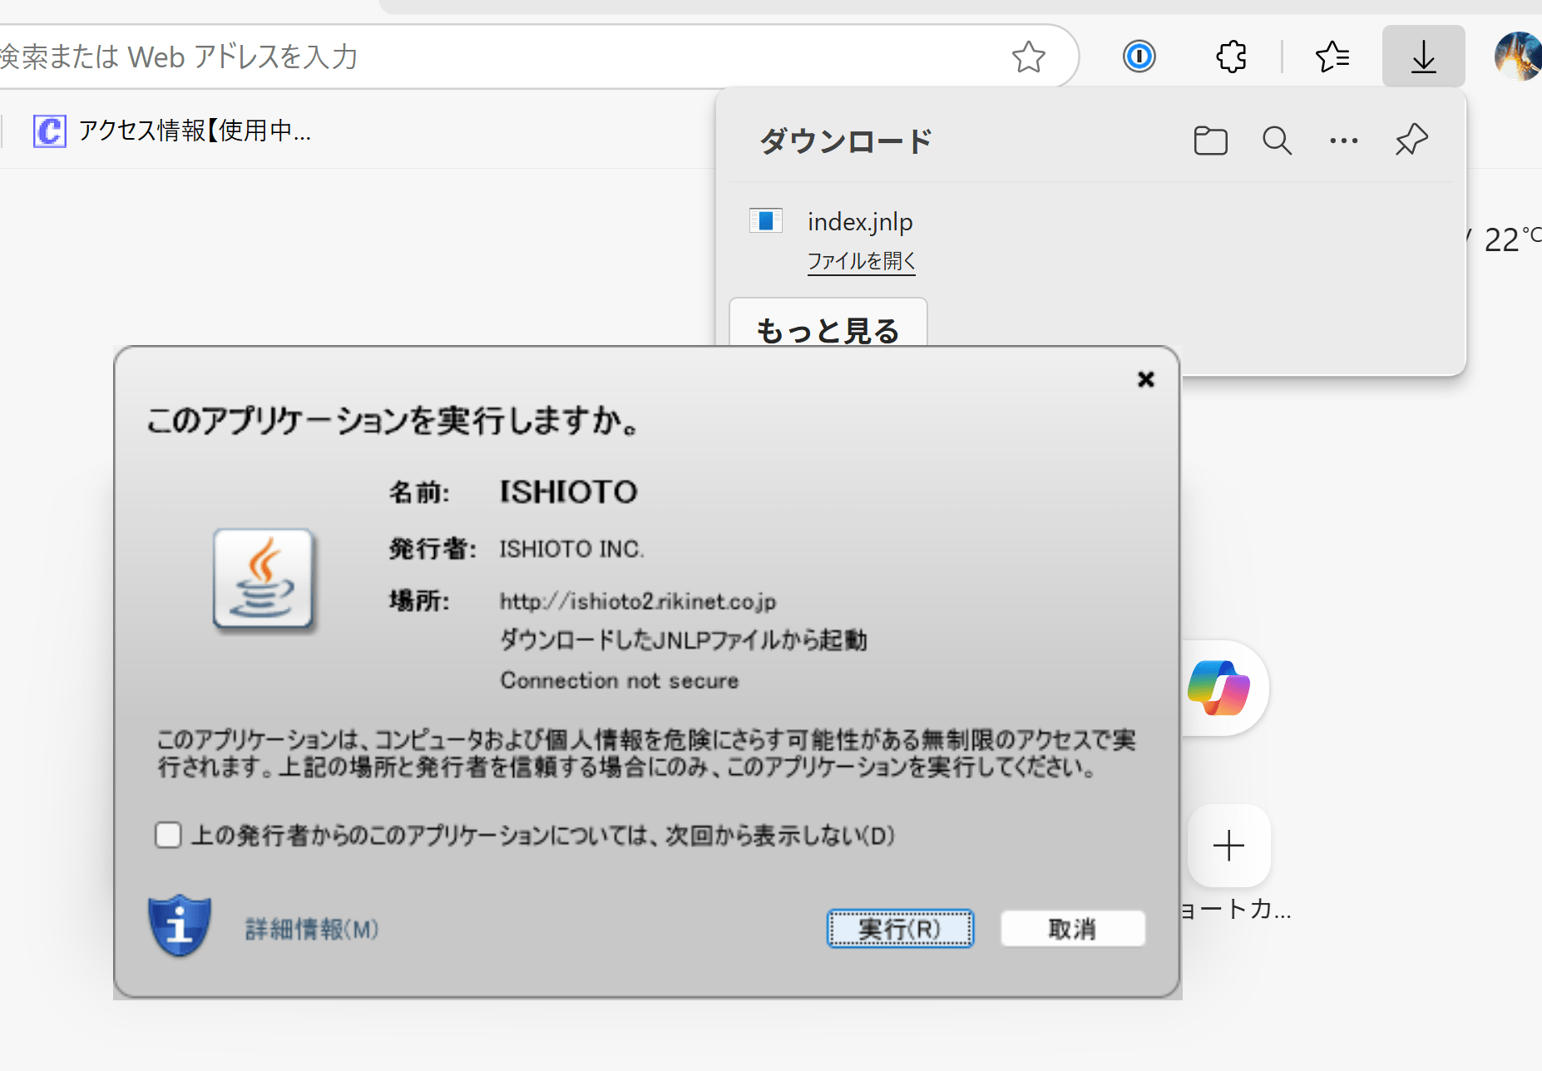Click the index.jnlp file icon
Screen dimensions: 1542x1071
click(765, 220)
